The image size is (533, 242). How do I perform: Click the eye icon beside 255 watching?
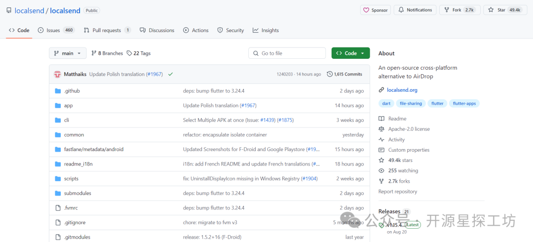coord(381,170)
